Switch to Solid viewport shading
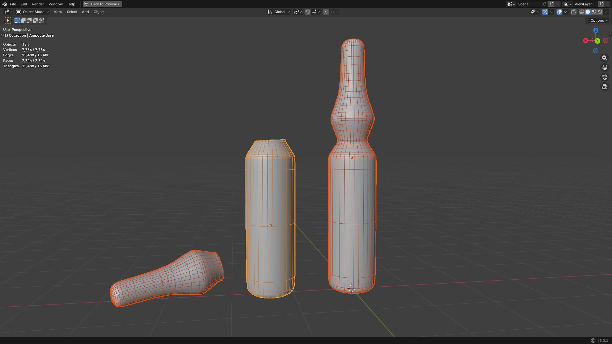Image resolution: width=612 pixels, height=344 pixels. click(x=588, y=12)
